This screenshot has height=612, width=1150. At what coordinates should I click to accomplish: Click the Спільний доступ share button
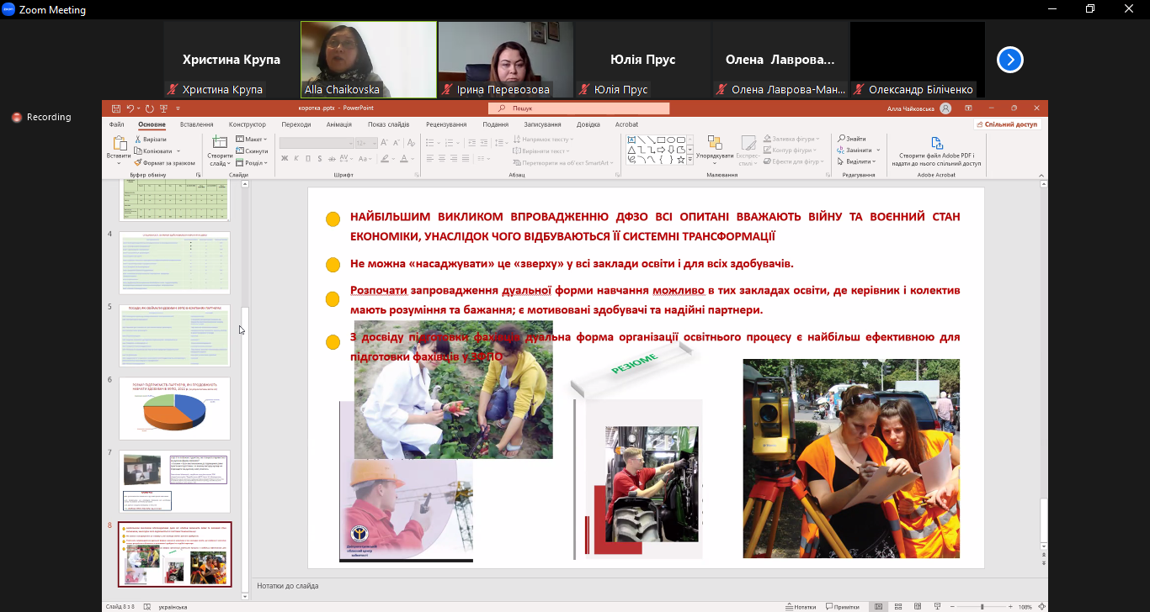click(1008, 124)
